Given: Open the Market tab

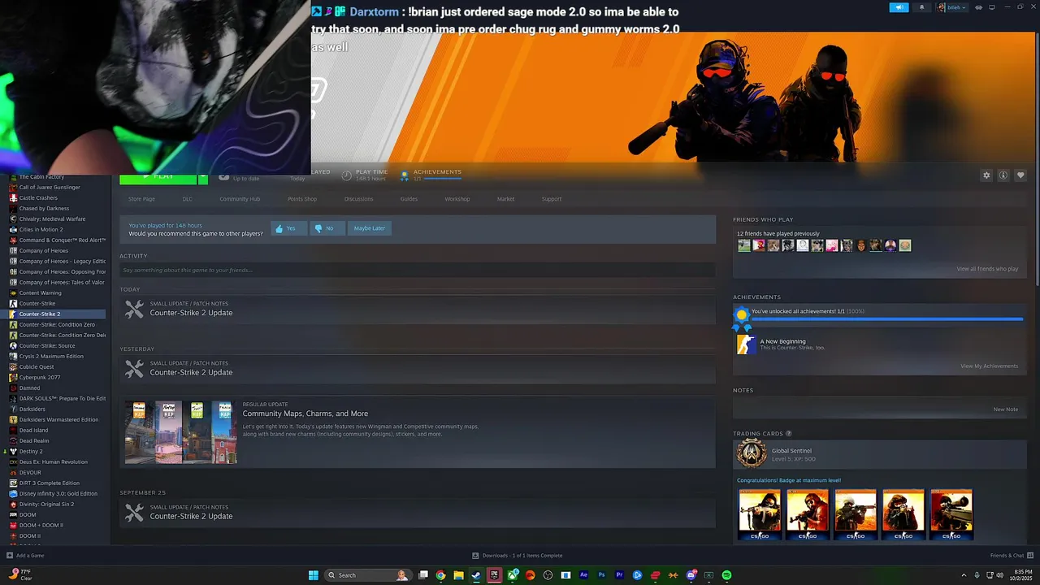Looking at the screenshot, I should [505, 199].
